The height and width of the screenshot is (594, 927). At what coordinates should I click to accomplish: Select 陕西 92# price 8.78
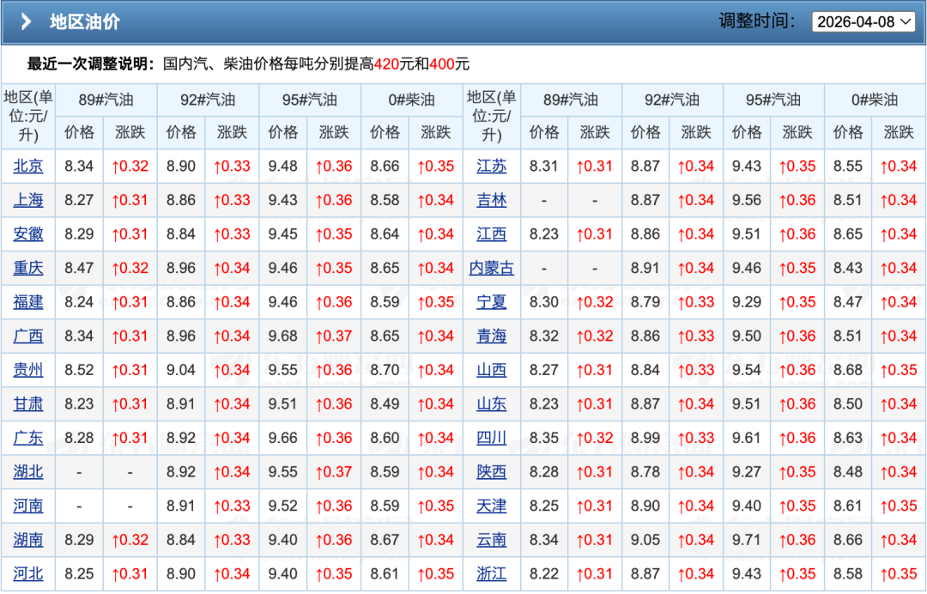click(x=645, y=471)
